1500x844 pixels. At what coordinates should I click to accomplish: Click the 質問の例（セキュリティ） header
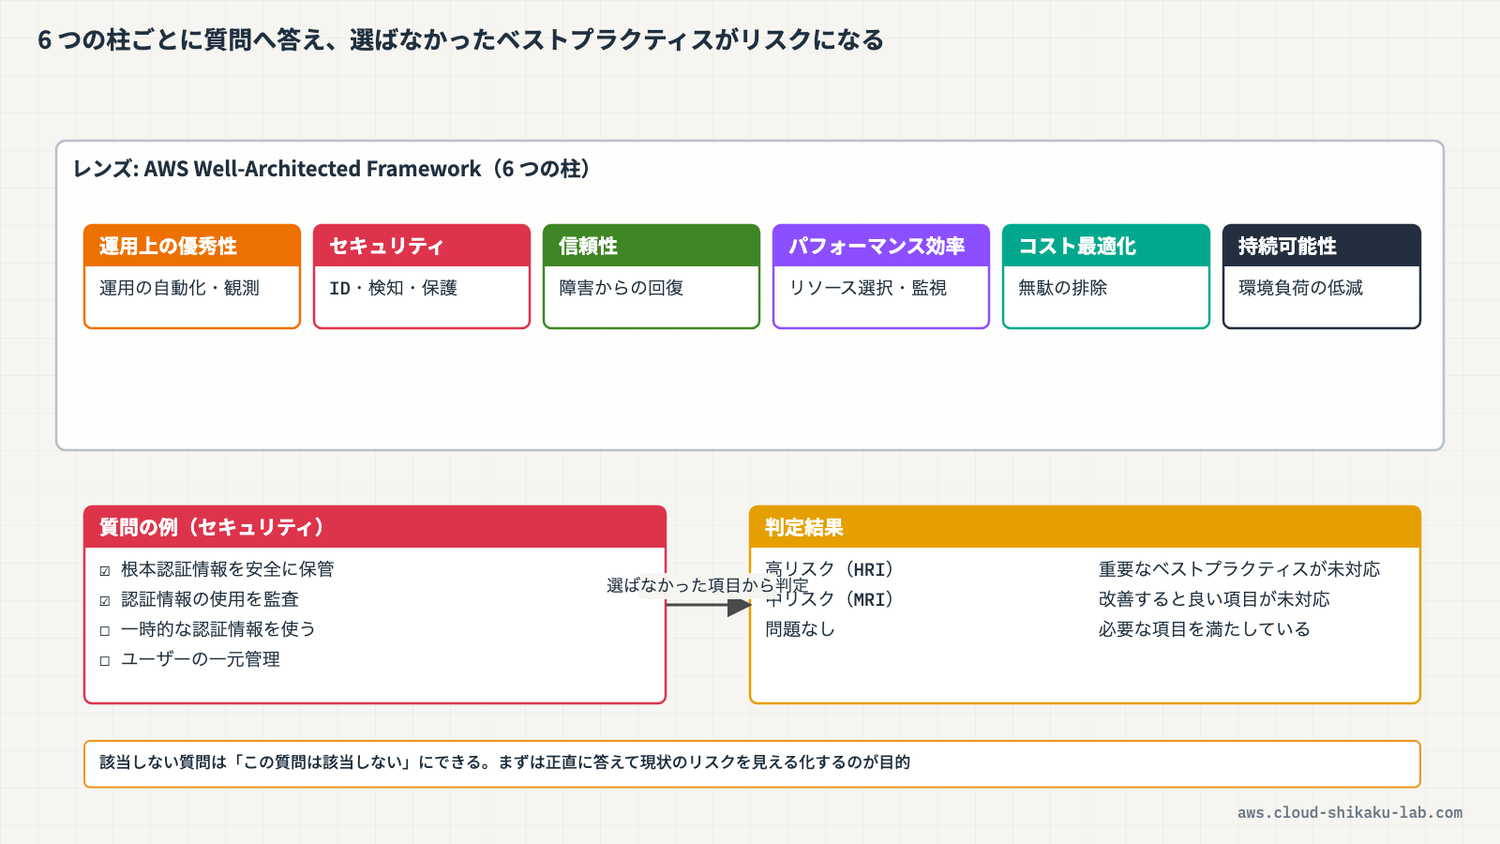375,527
